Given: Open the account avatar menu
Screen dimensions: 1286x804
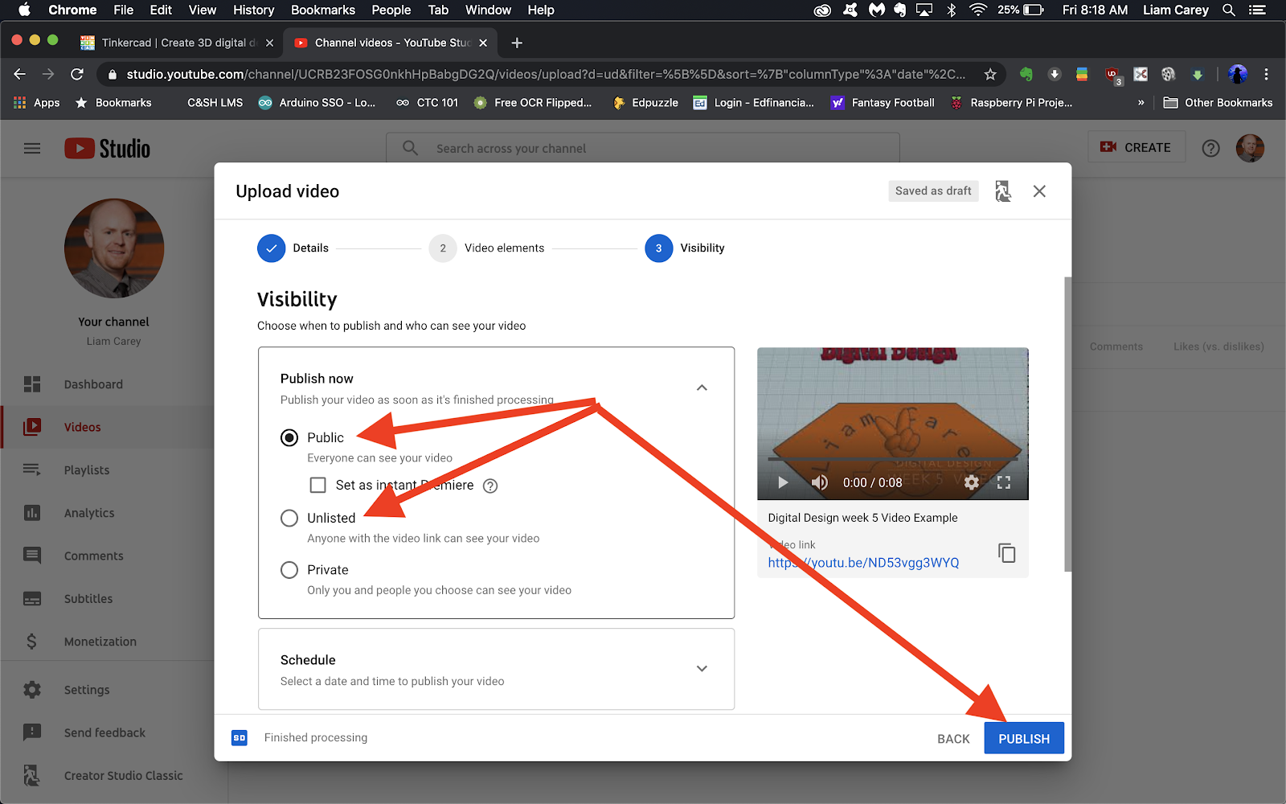Looking at the screenshot, I should pyautogui.click(x=1250, y=148).
